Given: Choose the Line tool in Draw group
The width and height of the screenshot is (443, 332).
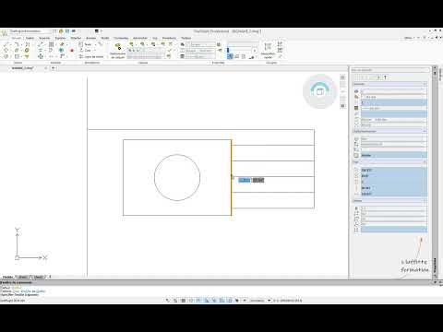Looking at the screenshot, I should [6, 44].
